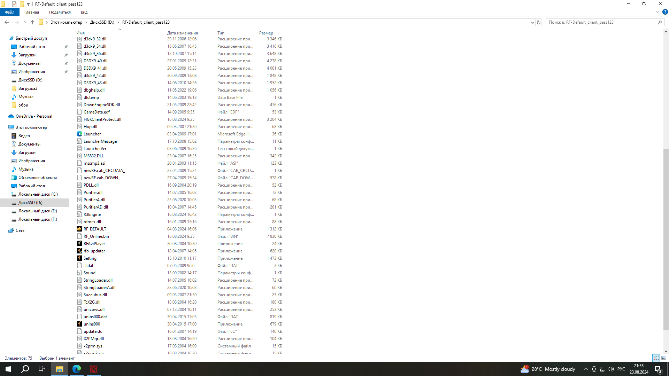Open Task View on taskbar
669x376 pixels.
tap(42, 369)
